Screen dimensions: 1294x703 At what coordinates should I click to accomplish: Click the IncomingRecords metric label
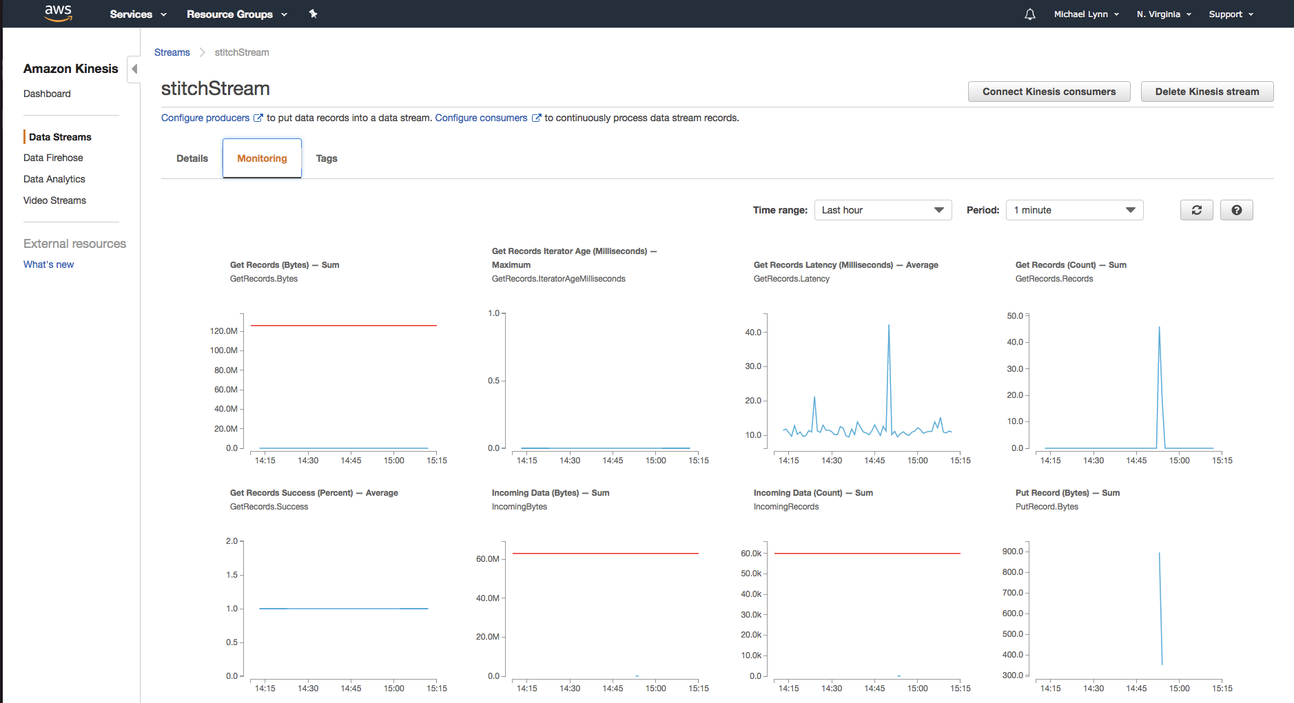tap(785, 507)
